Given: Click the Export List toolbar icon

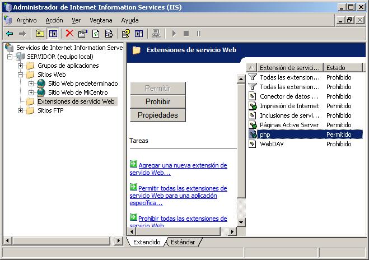Looking at the screenshot, I should (x=109, y=34).
